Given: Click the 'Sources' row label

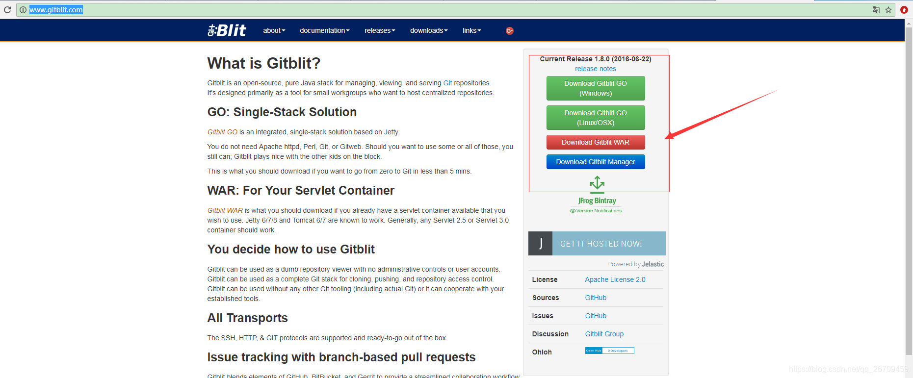Looking at the screenshot, I should tap(546, 298).
